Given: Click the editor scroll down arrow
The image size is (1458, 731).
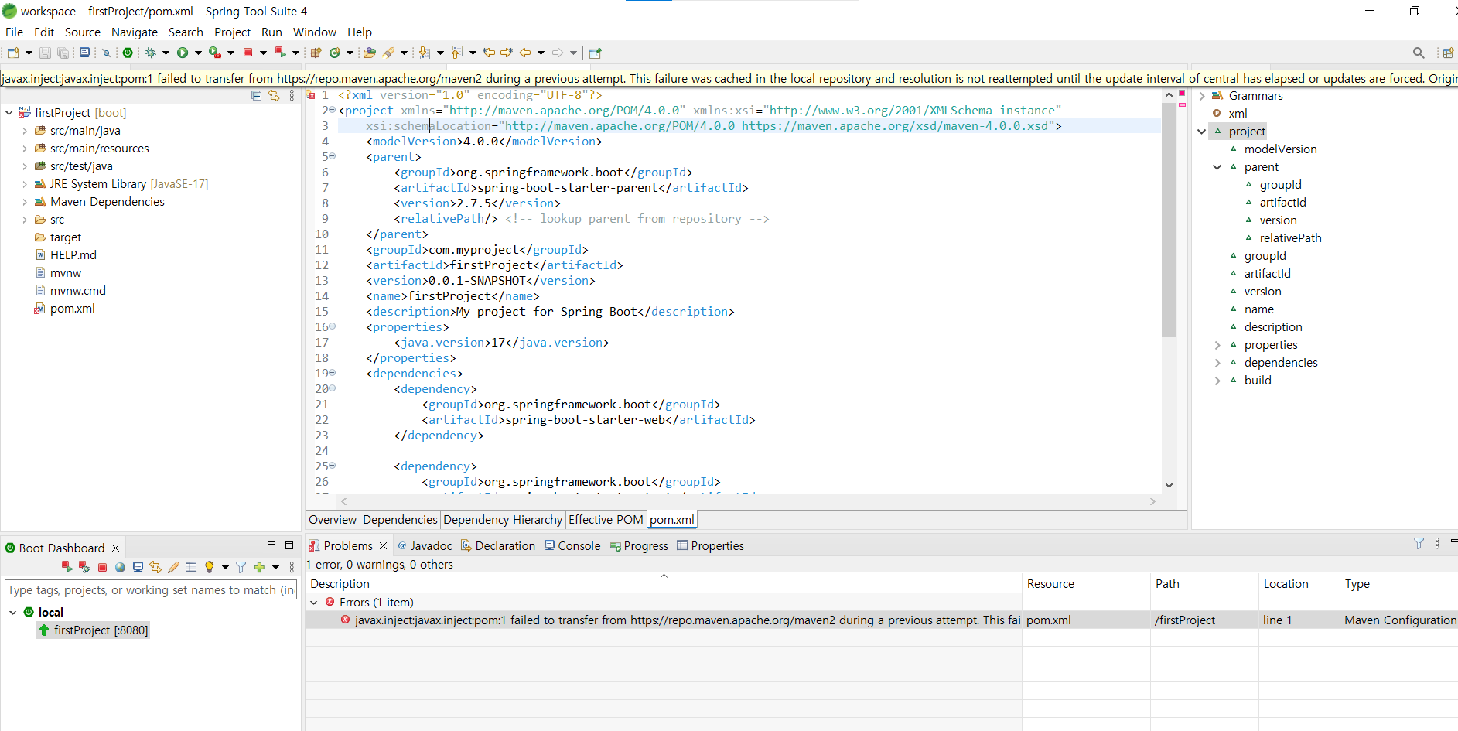Looking at the screenshot, I should tap(1169, 485).
